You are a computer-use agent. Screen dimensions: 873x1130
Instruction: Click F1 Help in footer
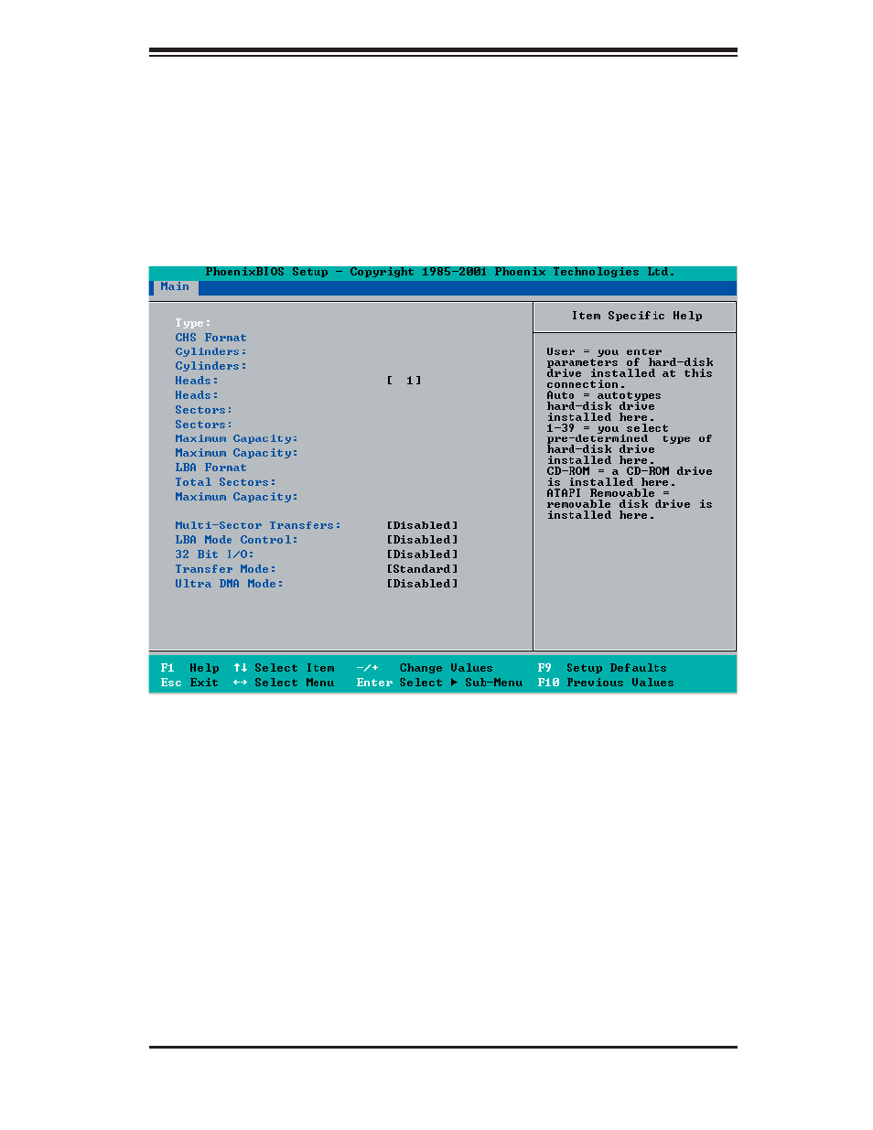pos(189,668)
